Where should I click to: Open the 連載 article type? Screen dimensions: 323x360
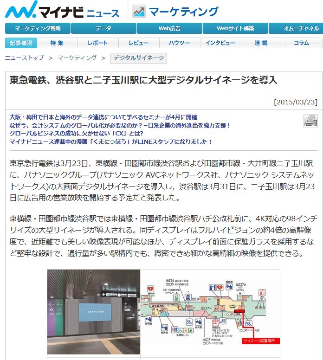click(261, 43)
